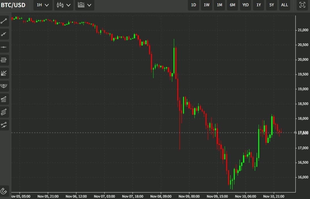Click the 20,500 price axis label
This screenshot has width=310, height=199.
click(303, 45)
